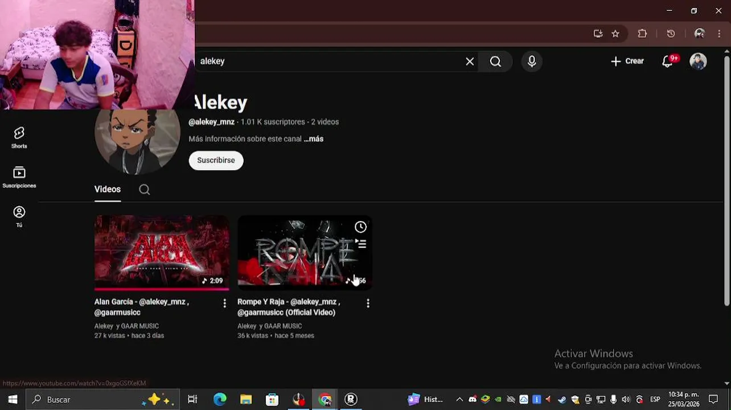
Task: Open File Explorer from the taskbar
Action: click(246, 400)
